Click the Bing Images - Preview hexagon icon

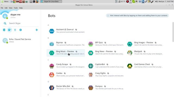(x=130, y=44)
